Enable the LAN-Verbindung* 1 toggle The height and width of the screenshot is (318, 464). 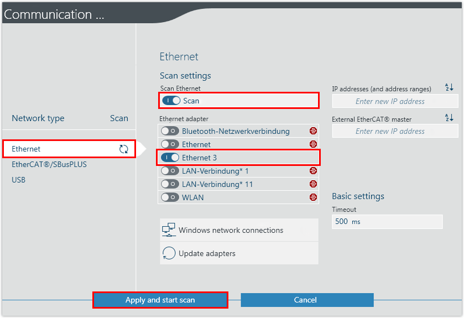(x=169, y=171)
